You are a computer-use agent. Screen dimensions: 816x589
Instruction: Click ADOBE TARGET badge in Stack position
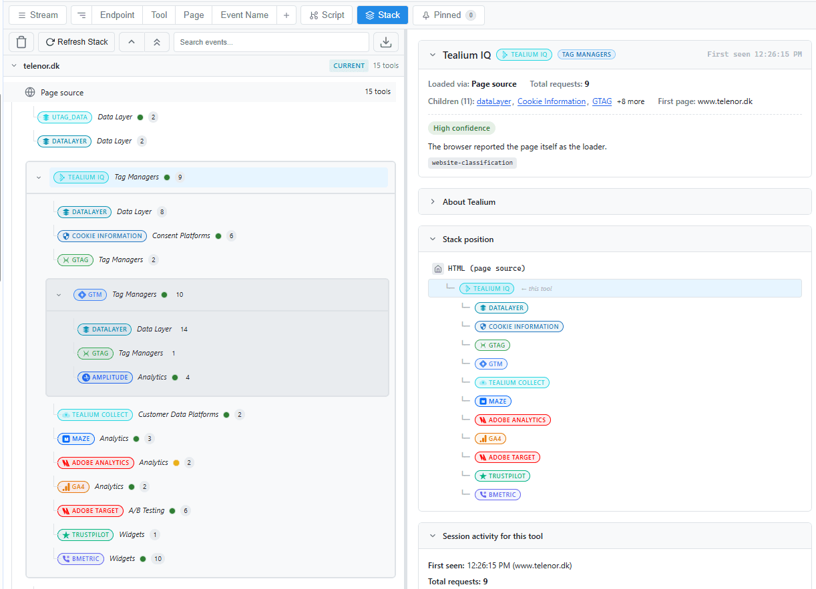(507, 458)
